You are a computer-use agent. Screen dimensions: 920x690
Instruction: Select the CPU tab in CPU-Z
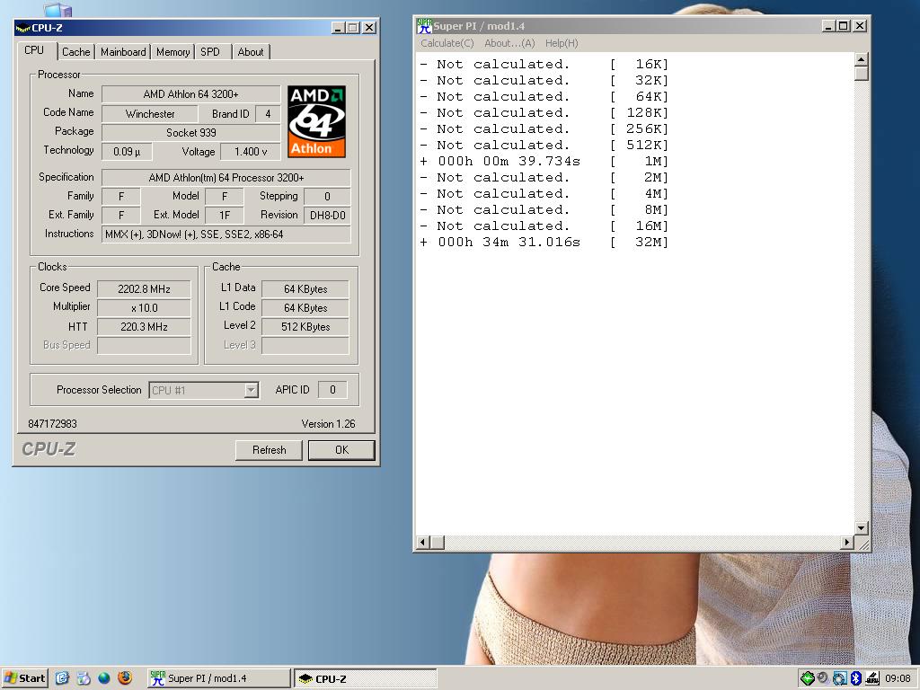click(34, 50)
